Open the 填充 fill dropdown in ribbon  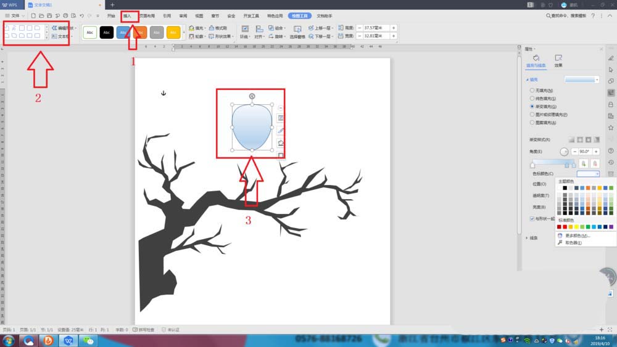click(x=197, y=28)
